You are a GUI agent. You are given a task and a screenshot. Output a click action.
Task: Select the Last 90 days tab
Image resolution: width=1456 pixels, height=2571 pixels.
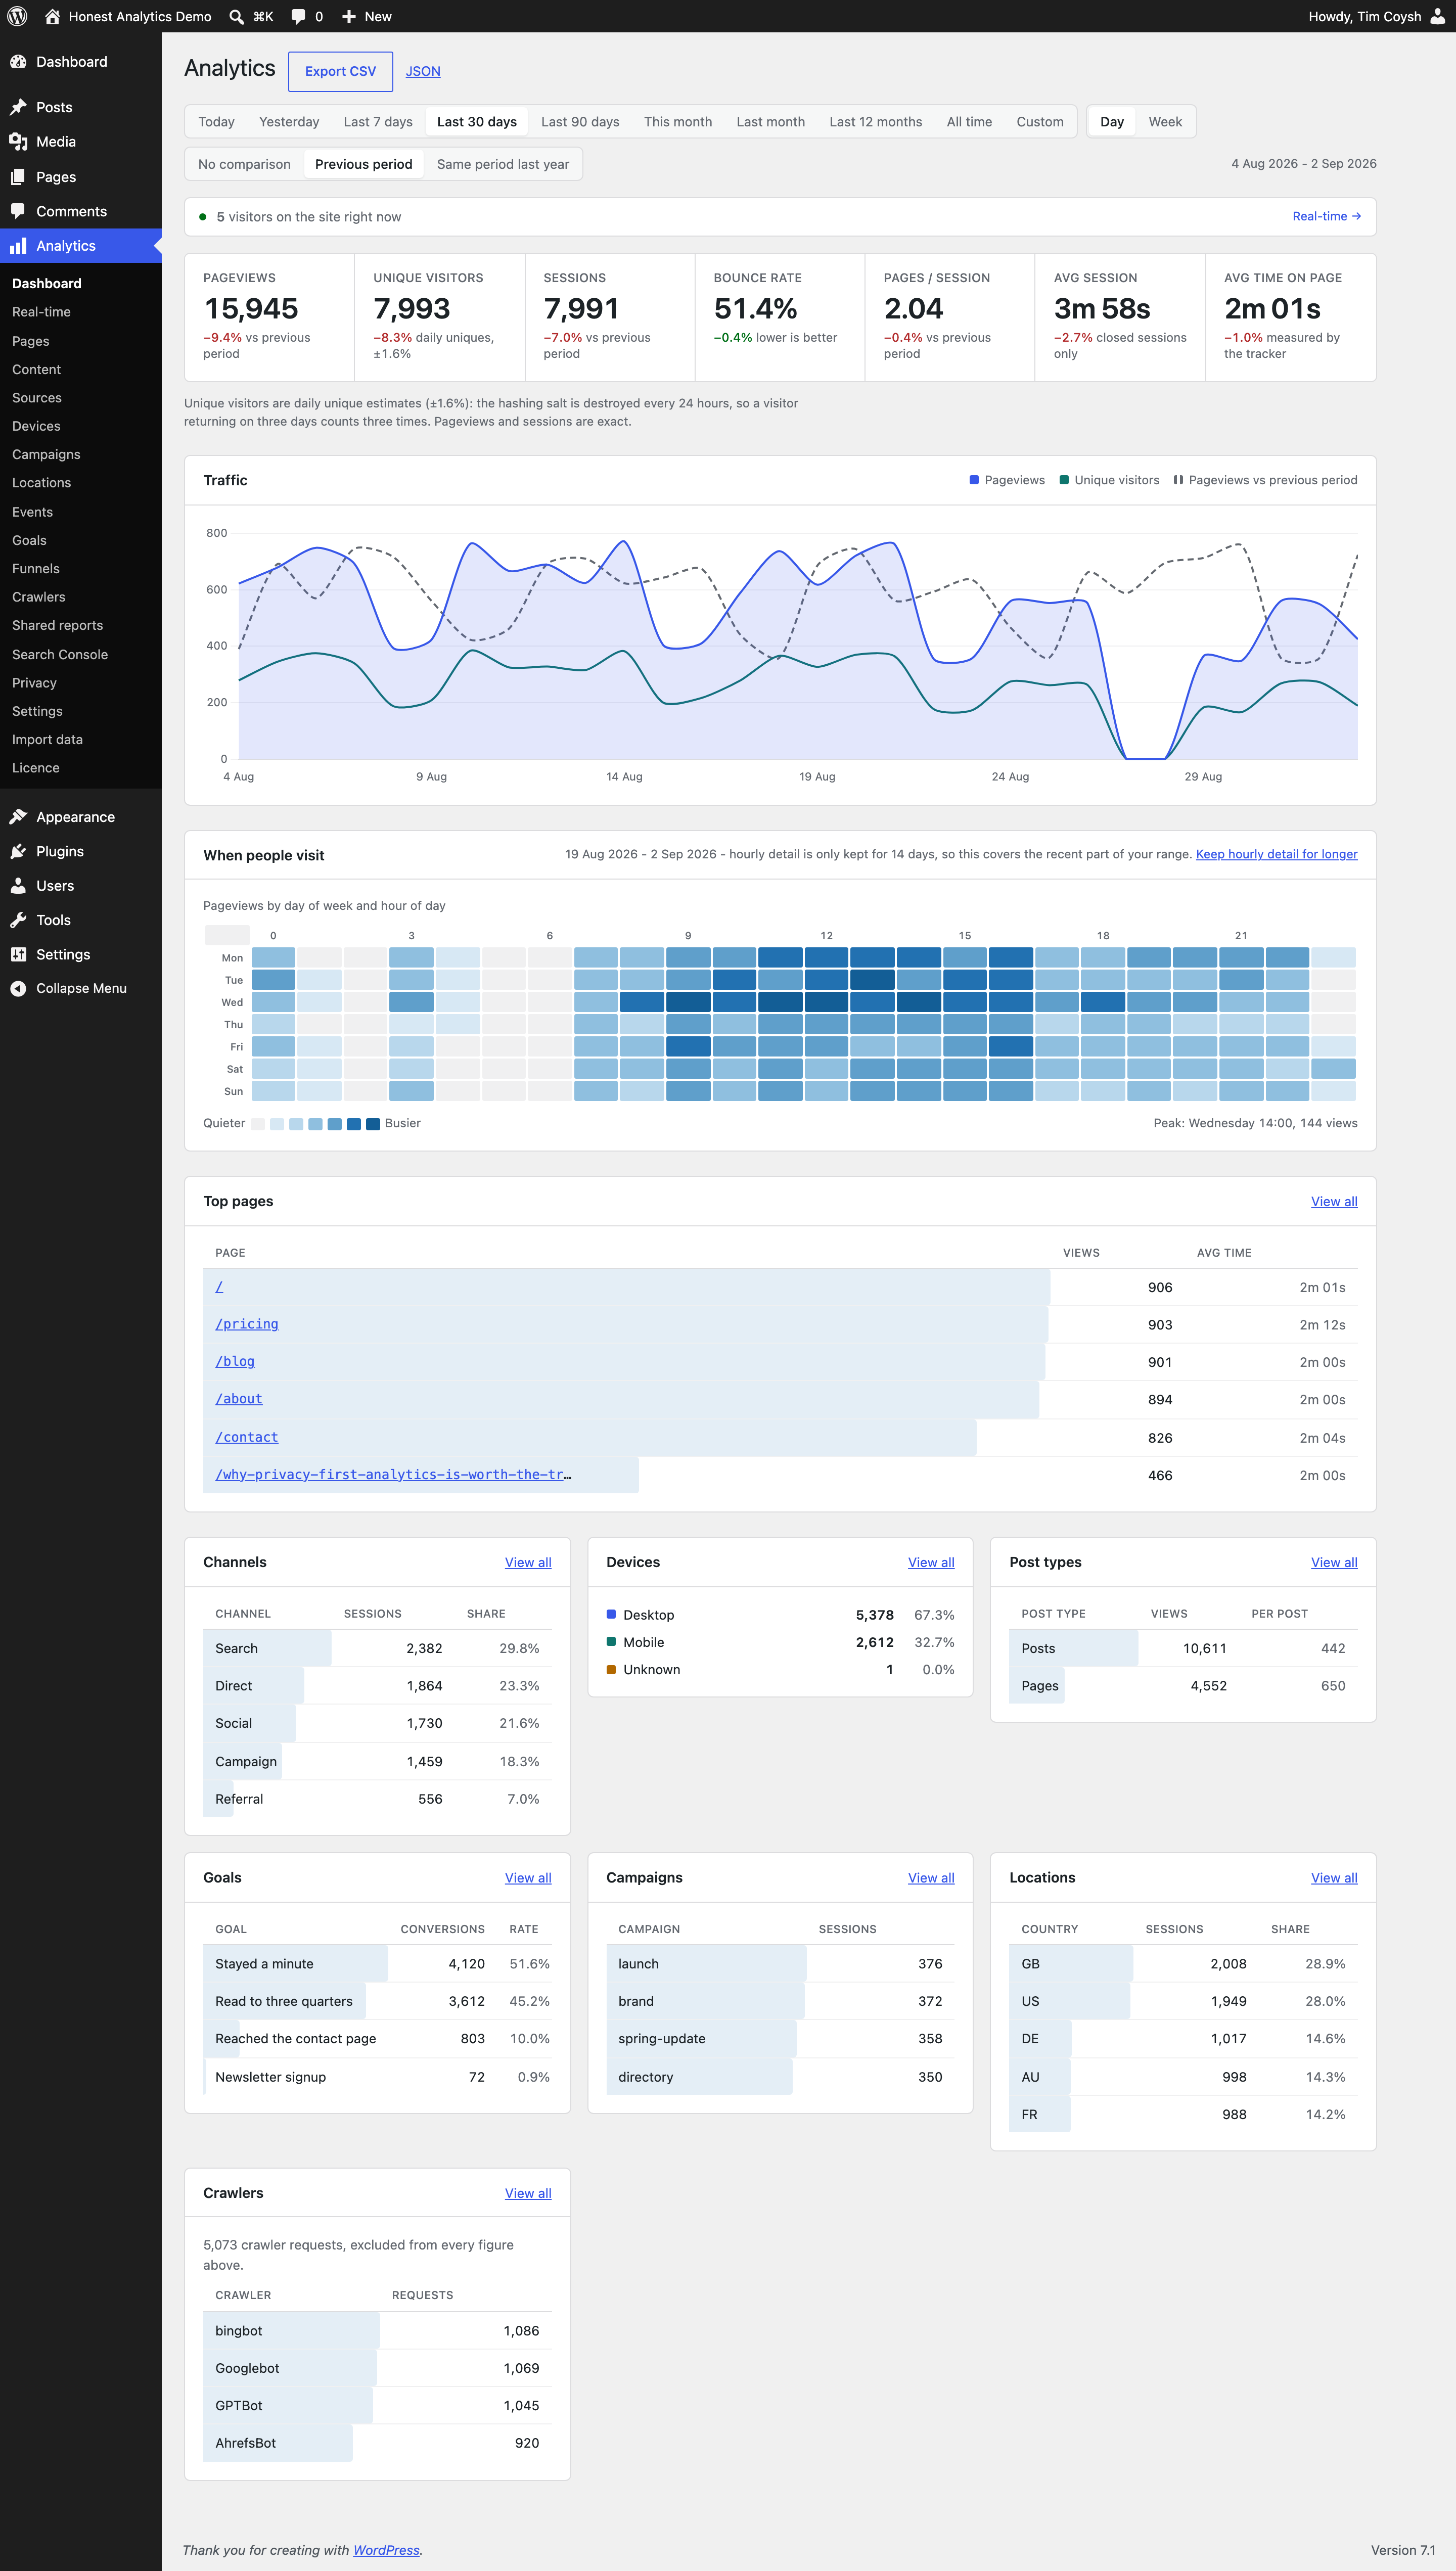tap(580, 122)
